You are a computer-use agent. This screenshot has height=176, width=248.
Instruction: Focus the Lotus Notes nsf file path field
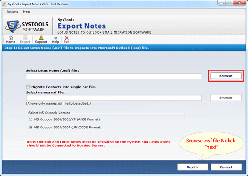[x=114, y=76]
